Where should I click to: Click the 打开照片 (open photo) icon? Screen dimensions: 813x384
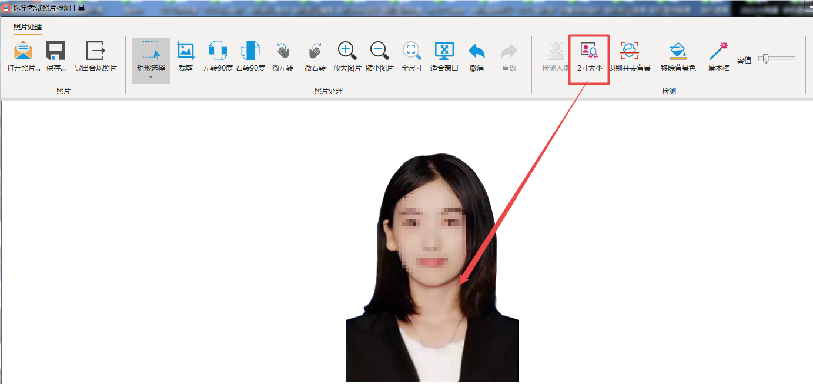pos(24,52)
